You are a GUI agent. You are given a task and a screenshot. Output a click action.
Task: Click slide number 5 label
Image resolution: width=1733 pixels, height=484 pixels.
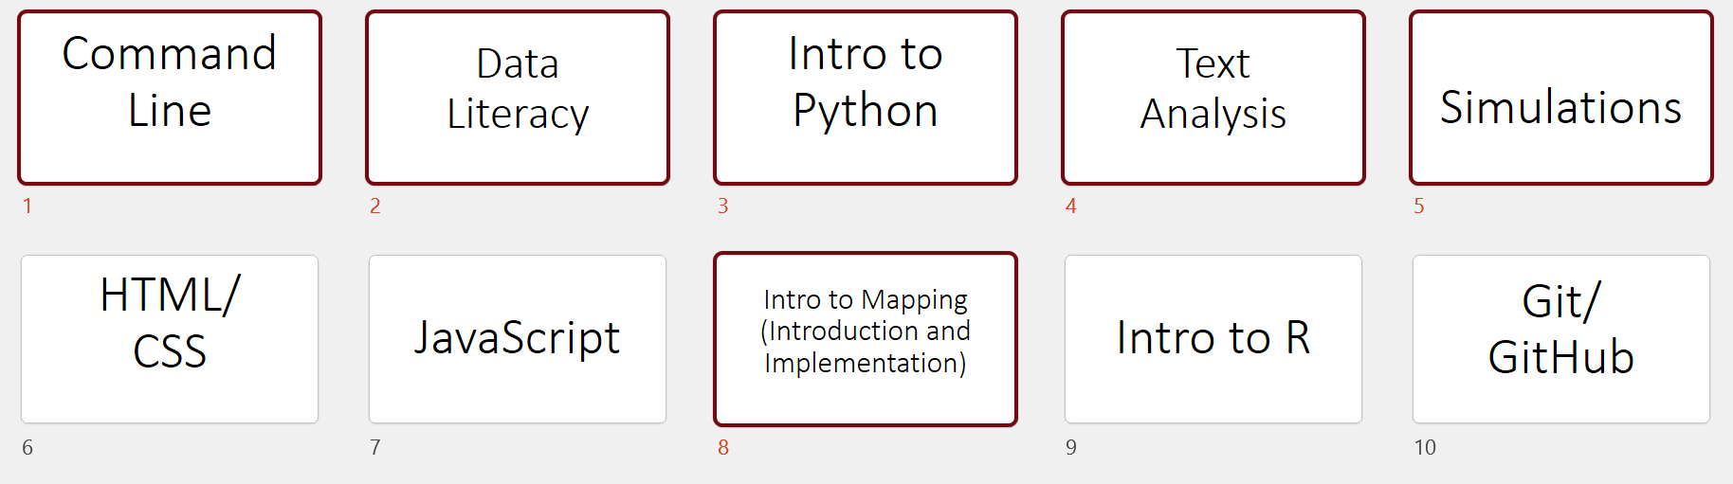click(1419, 206)
